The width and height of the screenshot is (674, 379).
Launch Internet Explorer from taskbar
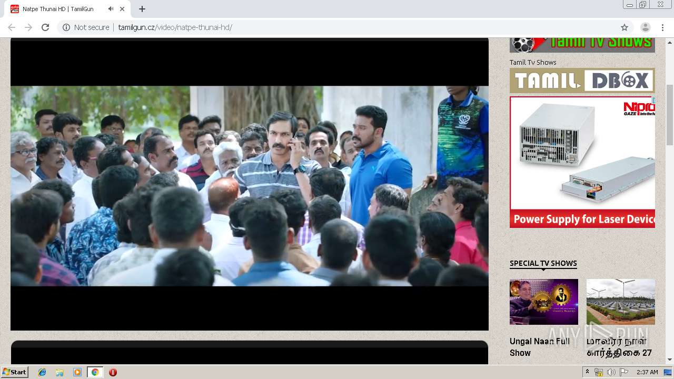(x=42, y=372)
